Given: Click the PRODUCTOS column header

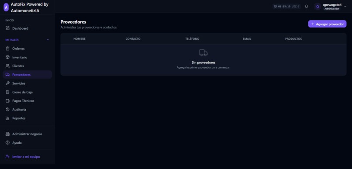Looking at the screenshot, I should [x=293, y=39].
